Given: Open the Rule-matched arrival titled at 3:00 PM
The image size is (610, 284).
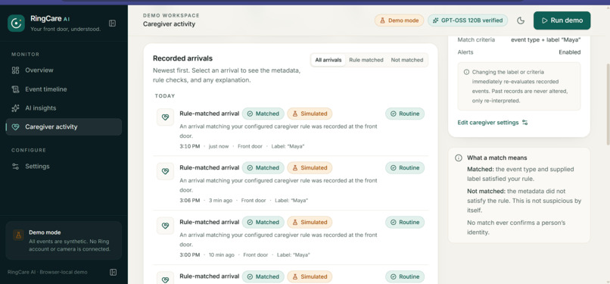Looking at the screenshot, I should (210, 222).
